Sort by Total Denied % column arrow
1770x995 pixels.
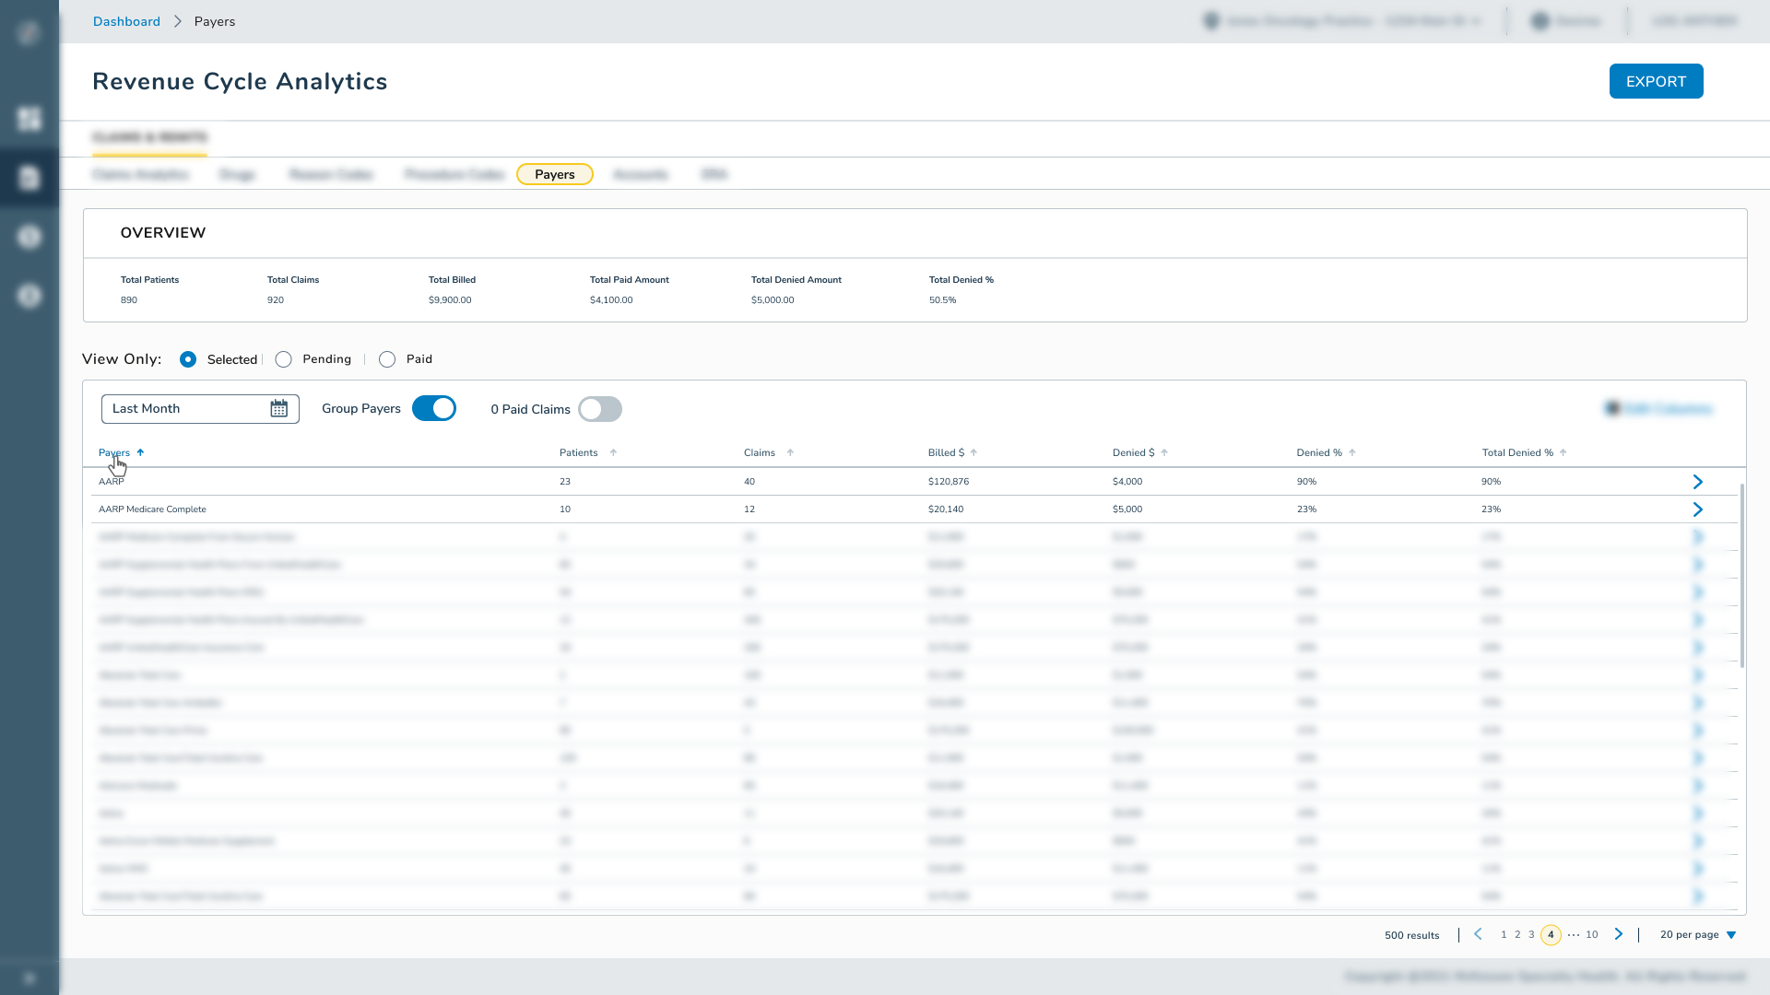tap(1563, 452)
